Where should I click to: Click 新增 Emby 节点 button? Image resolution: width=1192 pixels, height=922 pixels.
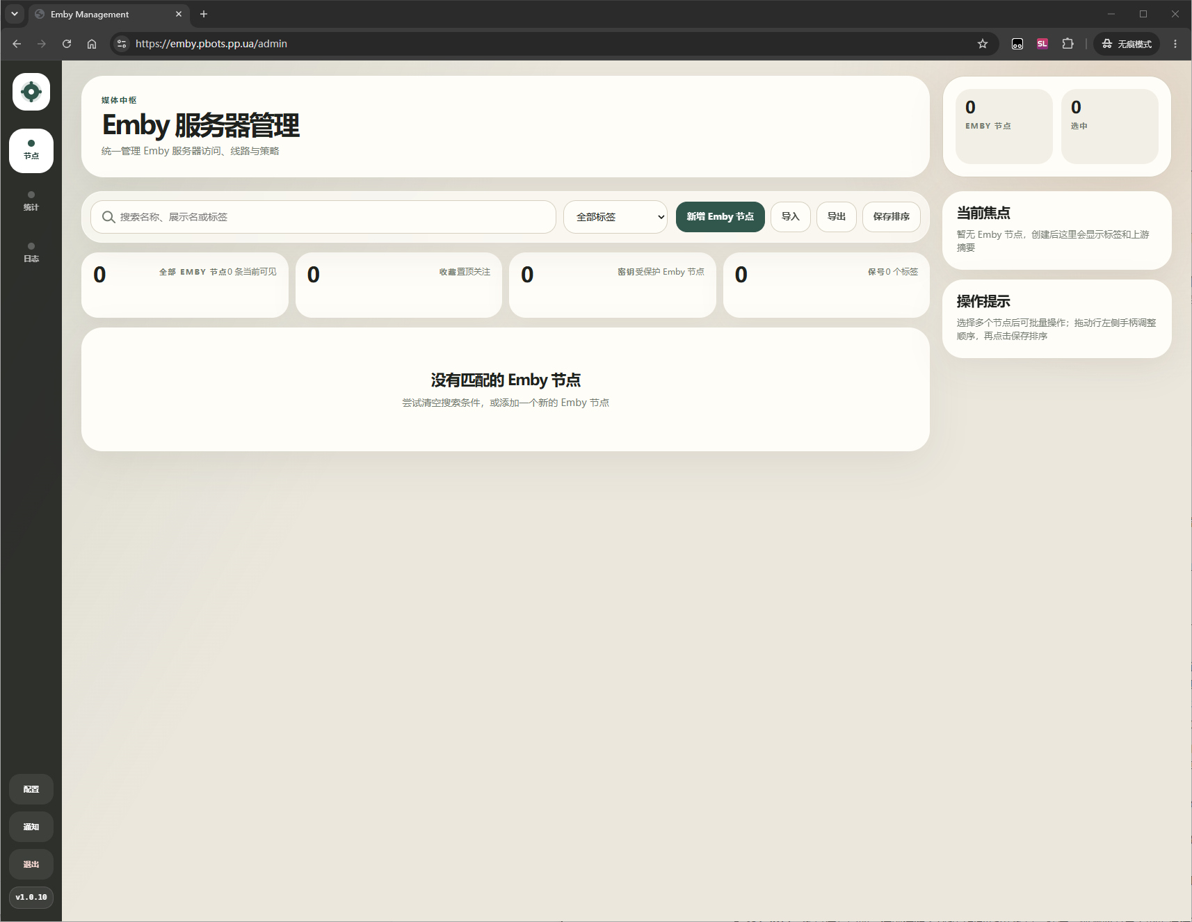pos(720,217)
